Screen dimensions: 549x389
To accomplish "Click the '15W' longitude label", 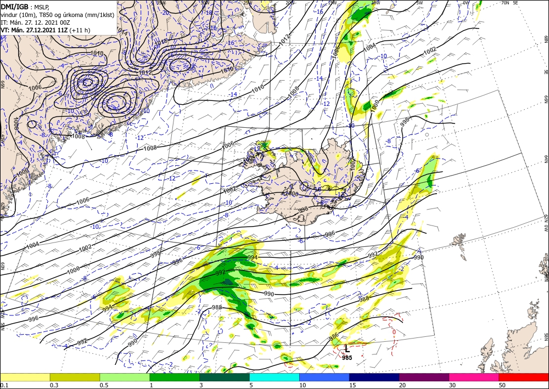I will click(x=332, y=3).
